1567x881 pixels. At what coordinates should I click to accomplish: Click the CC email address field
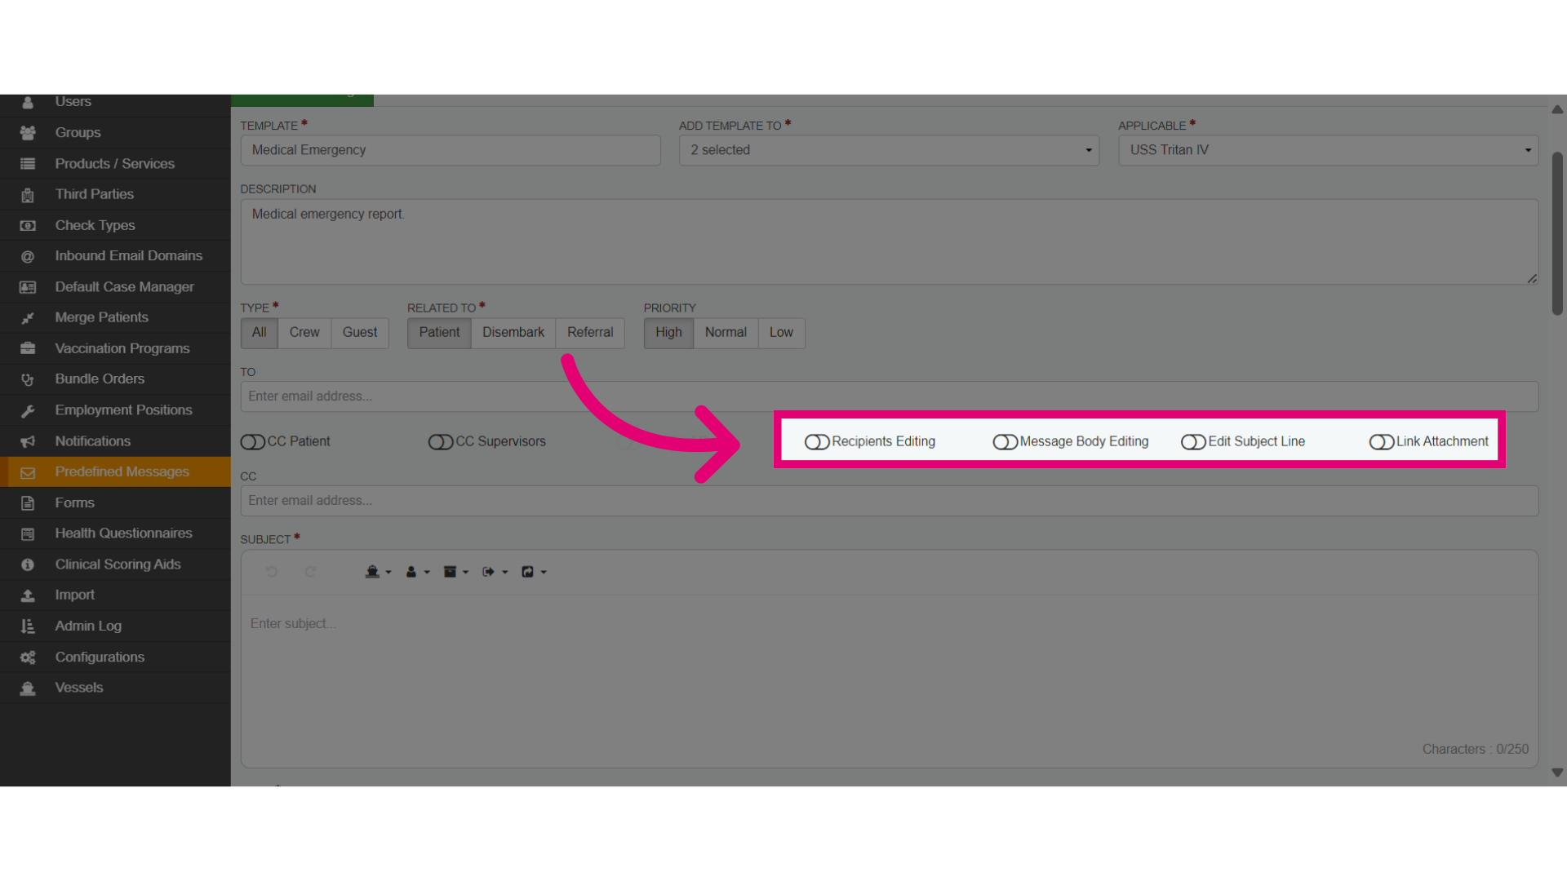point(890,501)
